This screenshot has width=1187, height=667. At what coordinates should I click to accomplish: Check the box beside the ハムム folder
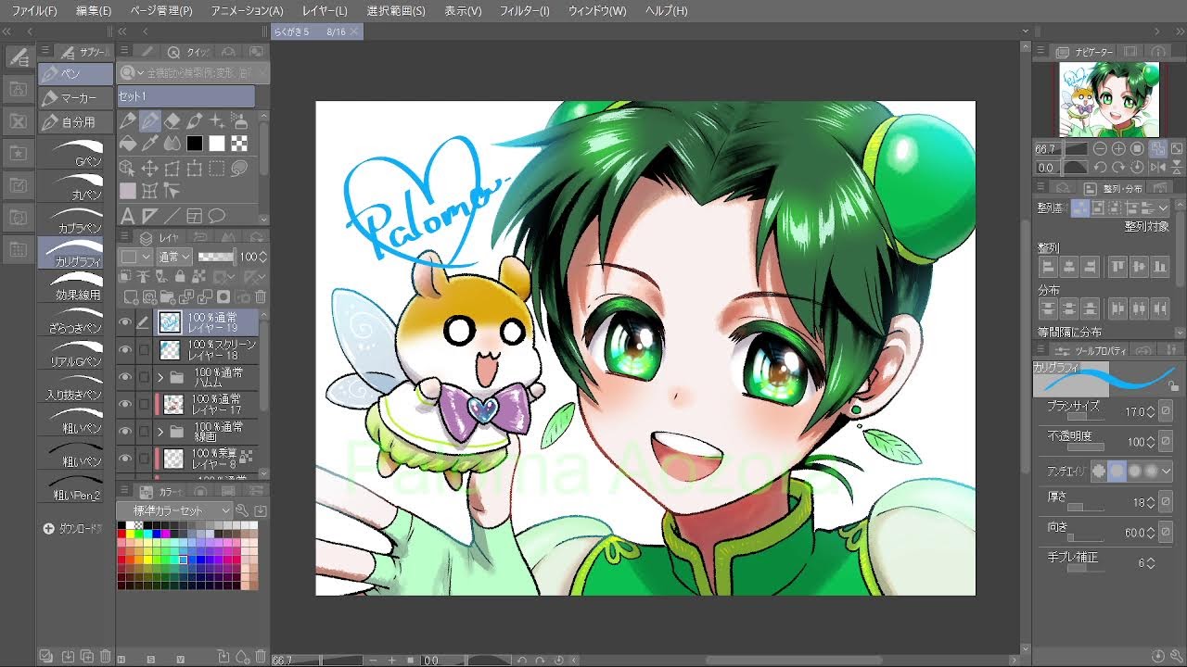coord(144,377)
